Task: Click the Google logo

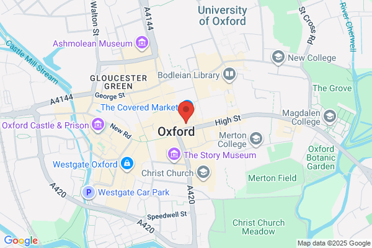Action: 21,241
